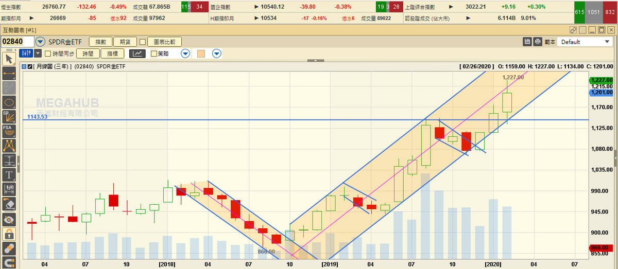618x269 pixels.
Task: Click the black square icon before chart title
Action: pos(30,66)
